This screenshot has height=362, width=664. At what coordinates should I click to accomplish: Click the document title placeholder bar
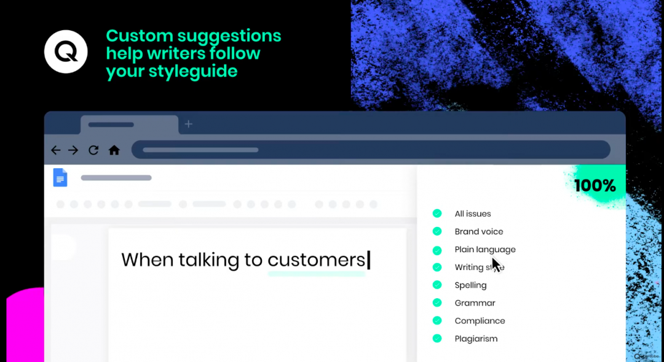click(116, 178)
